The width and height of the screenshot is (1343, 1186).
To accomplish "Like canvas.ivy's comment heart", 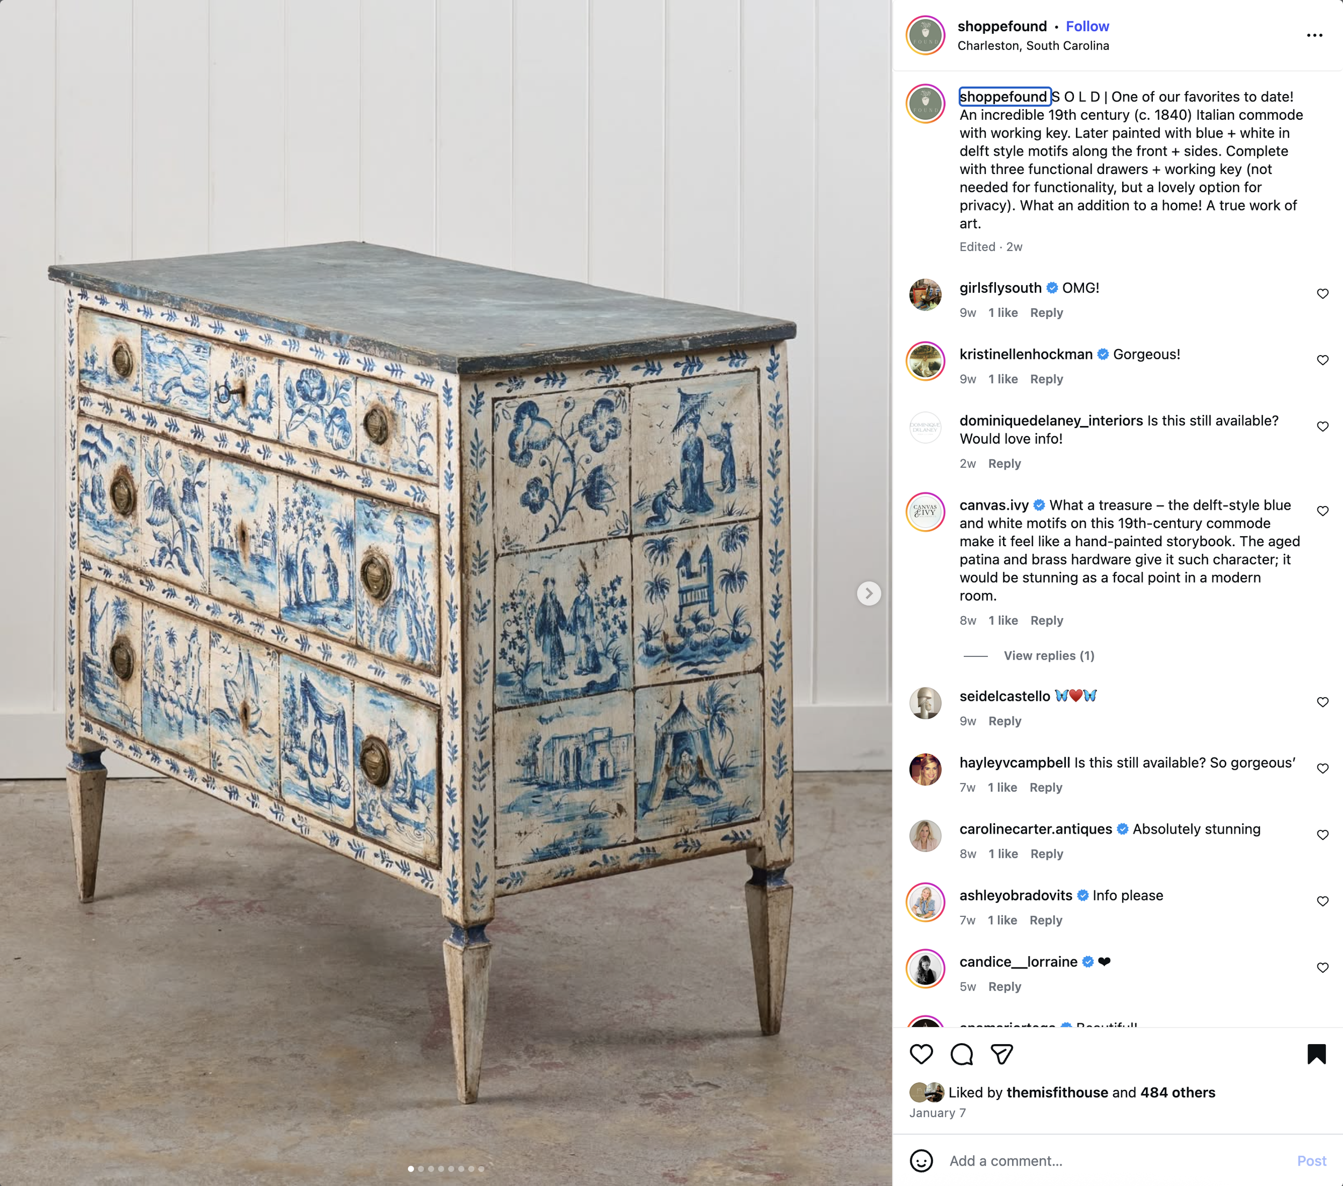I will [1323, 510].
